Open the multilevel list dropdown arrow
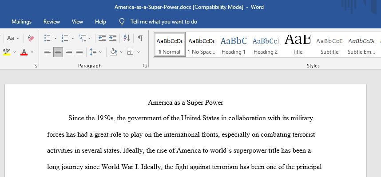The image size is (381, 177). pos(89,38)
